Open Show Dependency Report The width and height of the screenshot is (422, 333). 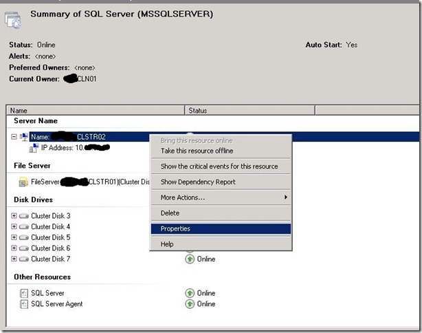221,182
